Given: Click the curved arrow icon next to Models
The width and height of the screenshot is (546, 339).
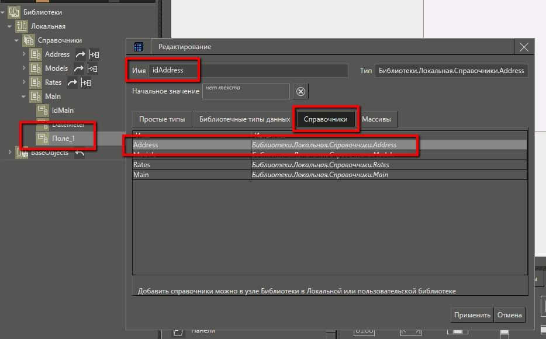Looking at the screenshot, I should click(78, 68).
